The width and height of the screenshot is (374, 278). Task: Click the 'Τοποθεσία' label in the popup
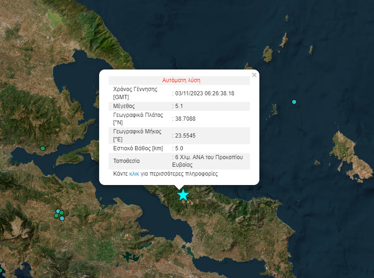click(127, 161)
